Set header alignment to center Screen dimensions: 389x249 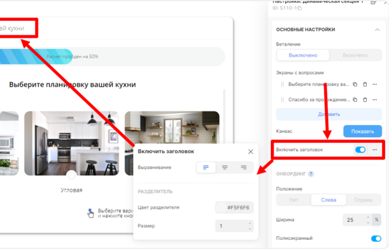[225, 168]
